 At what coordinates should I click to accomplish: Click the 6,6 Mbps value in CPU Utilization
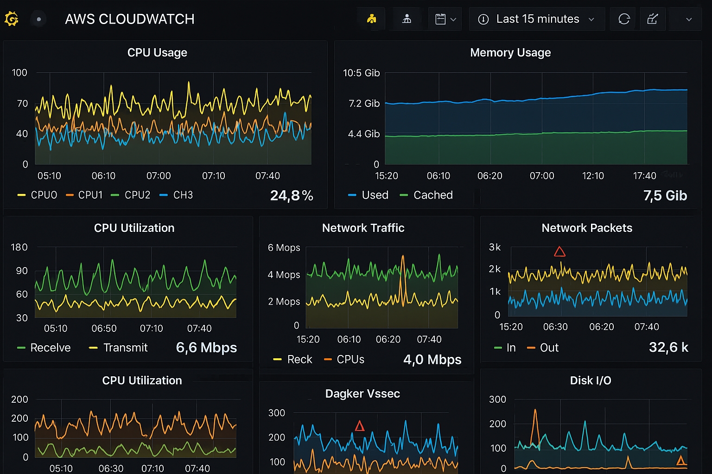(206, 348)
